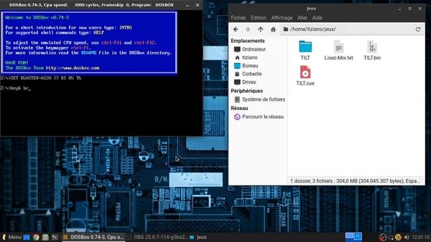431x242 pixels.
Task: Open the Menu button on the taskbar
Action: 11,237
